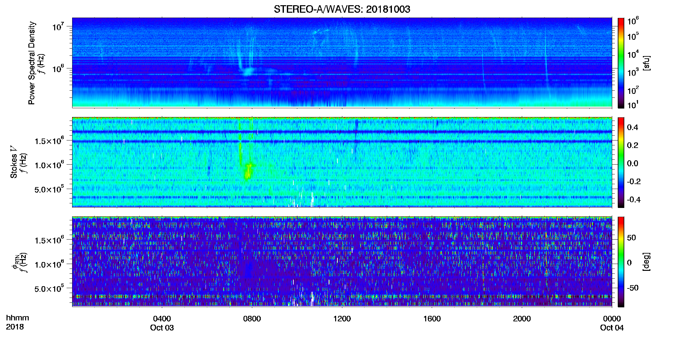Click the -50 value on the deg color bar
Screen dimensions: 684x352
(633, 288)
